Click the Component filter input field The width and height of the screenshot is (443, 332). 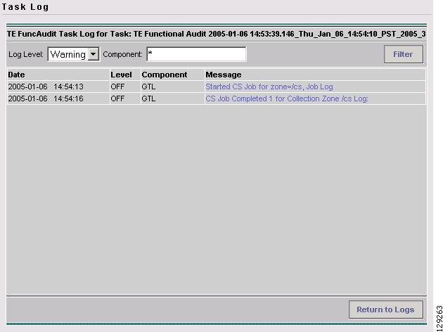click(196, 54)
